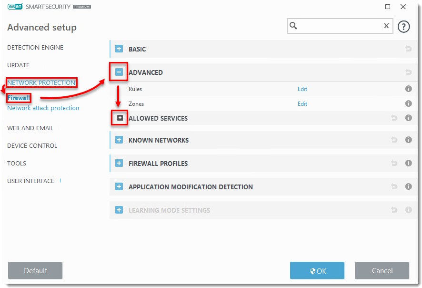Collapse the Advanced section
This screenshot has height=288, width=422.
(119, 72)
